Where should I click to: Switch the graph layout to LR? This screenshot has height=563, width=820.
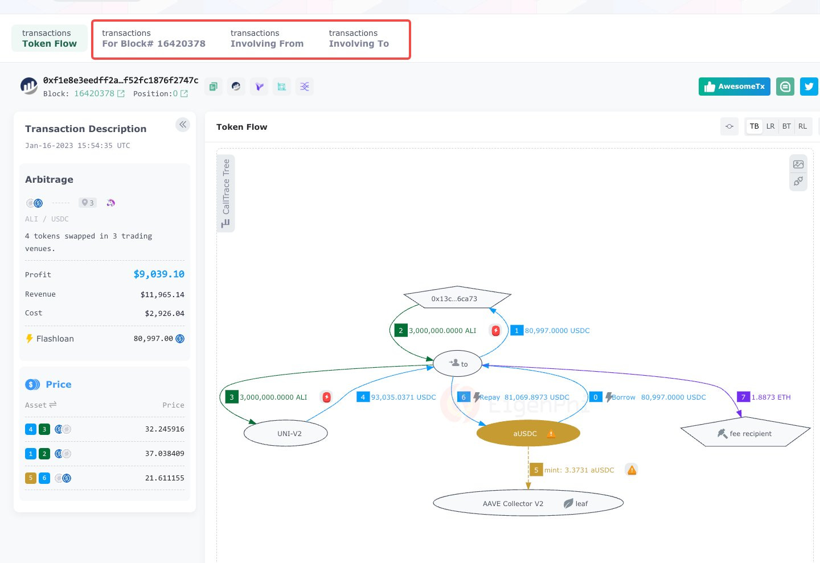770,126
